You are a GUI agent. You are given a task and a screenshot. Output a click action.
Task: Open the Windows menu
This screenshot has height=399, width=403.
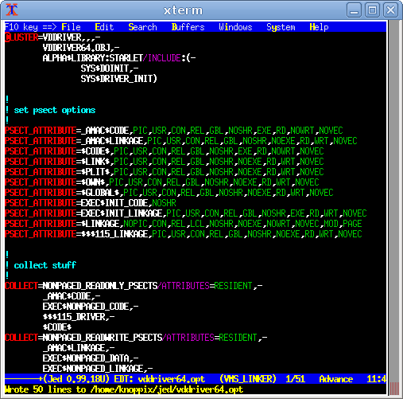235,27
